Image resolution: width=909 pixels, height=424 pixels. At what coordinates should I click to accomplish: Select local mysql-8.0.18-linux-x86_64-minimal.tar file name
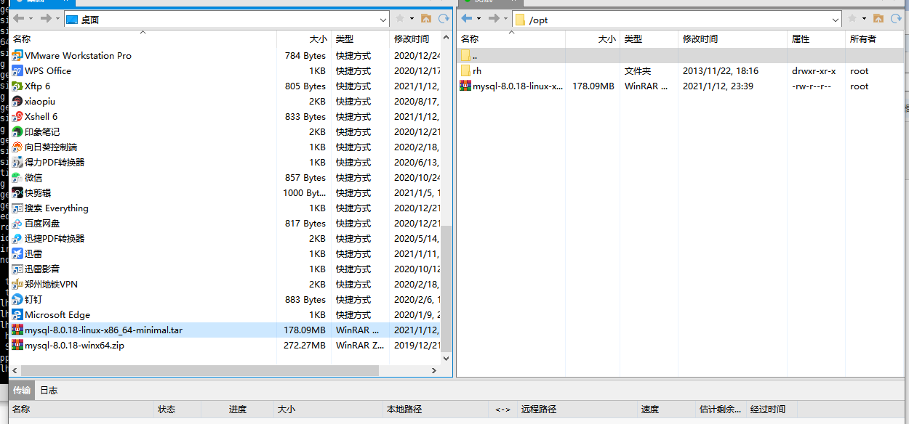(x=103, y=330)
